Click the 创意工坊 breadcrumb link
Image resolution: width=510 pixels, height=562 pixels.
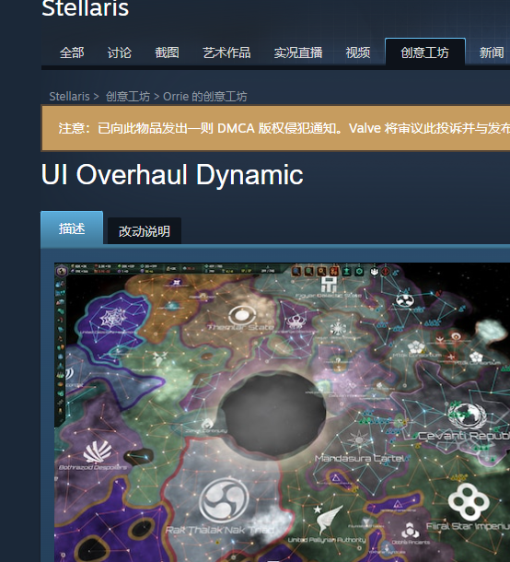click(127, 97)
